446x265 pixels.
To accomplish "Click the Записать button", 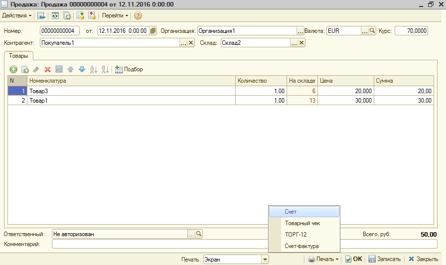I will [385, 259].
